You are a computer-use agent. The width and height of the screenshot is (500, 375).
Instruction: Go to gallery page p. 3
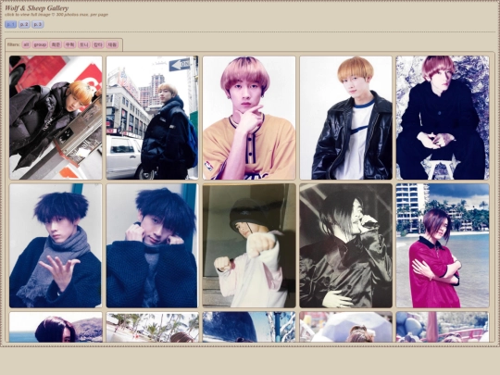click(38, 25)
